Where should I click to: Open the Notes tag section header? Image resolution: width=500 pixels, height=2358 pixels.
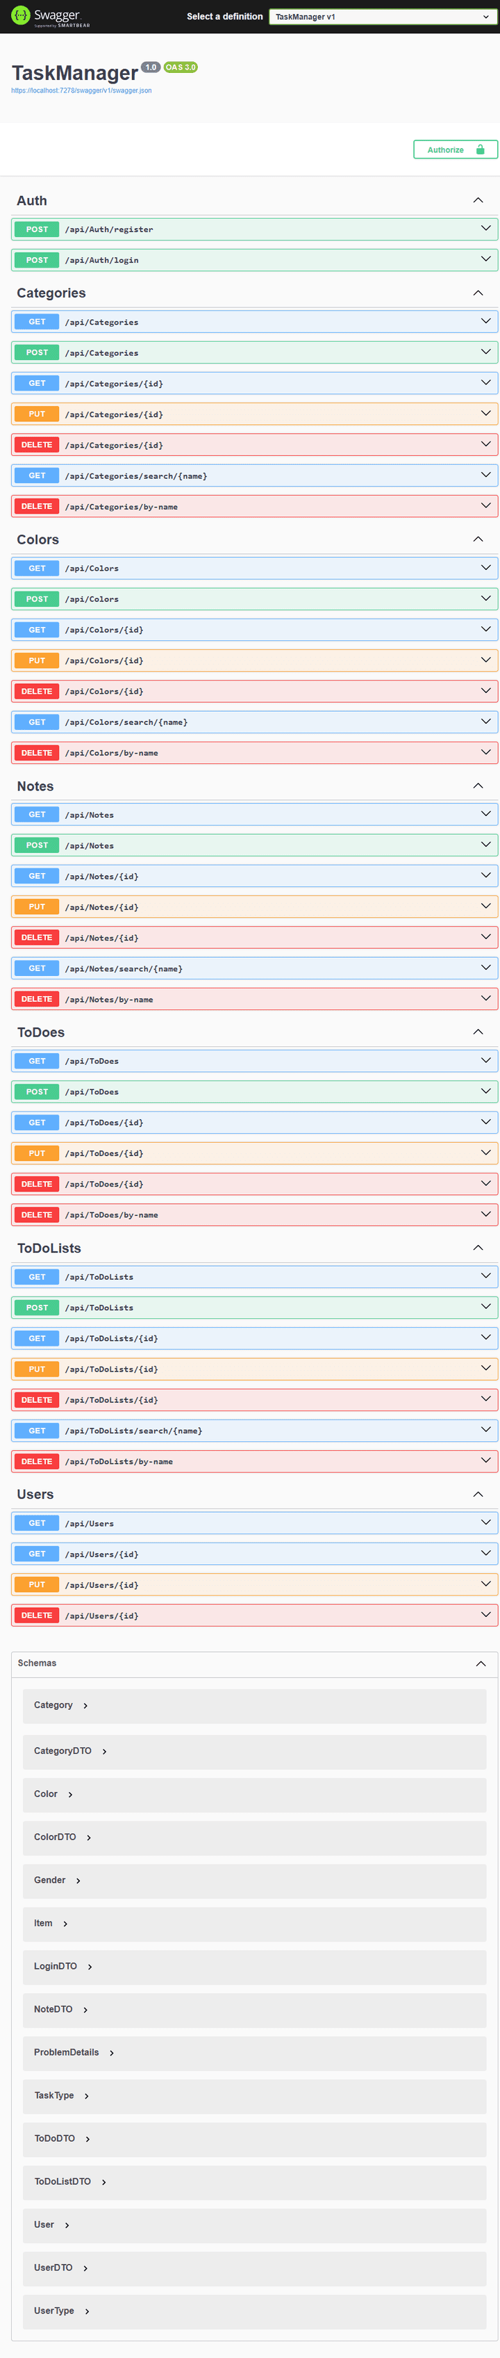[35, 786]
